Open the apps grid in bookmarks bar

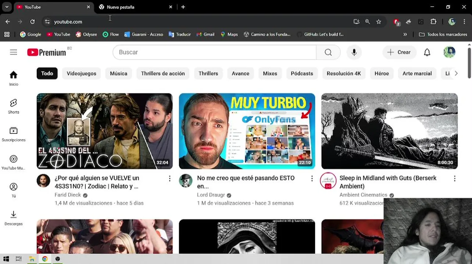point(7,34)
